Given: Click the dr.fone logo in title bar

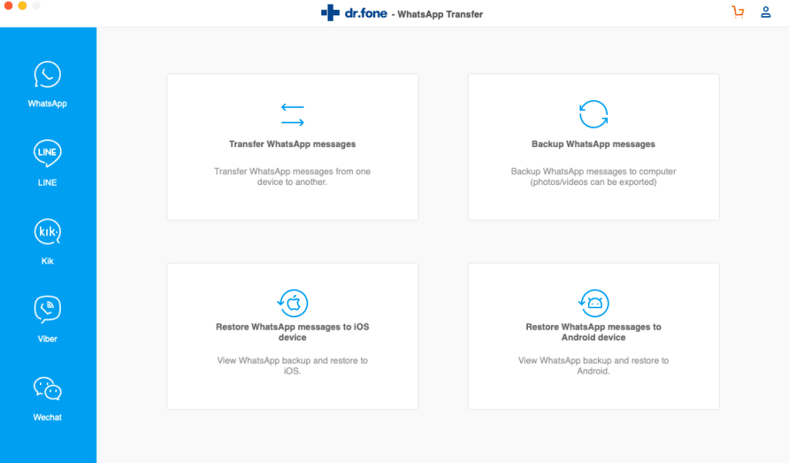Looking at the screenshot, I should pyautogui.click(x=354, y=13).
